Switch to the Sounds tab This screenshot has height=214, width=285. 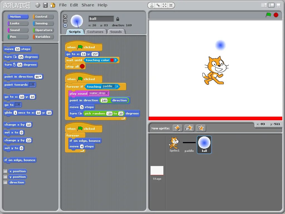coord(116,32)
